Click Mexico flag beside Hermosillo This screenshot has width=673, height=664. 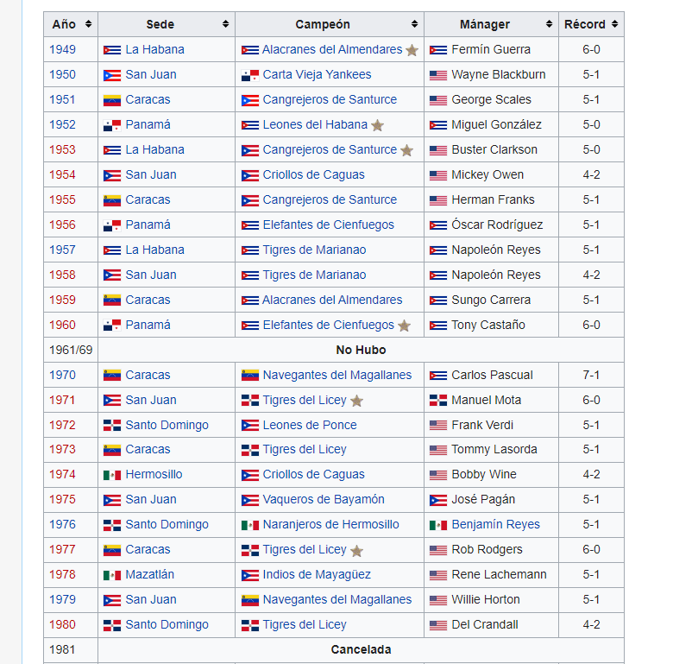click(x=112, y=475)
